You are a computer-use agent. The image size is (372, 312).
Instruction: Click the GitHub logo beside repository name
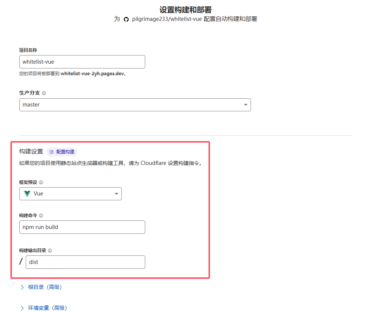click(126, 19)
